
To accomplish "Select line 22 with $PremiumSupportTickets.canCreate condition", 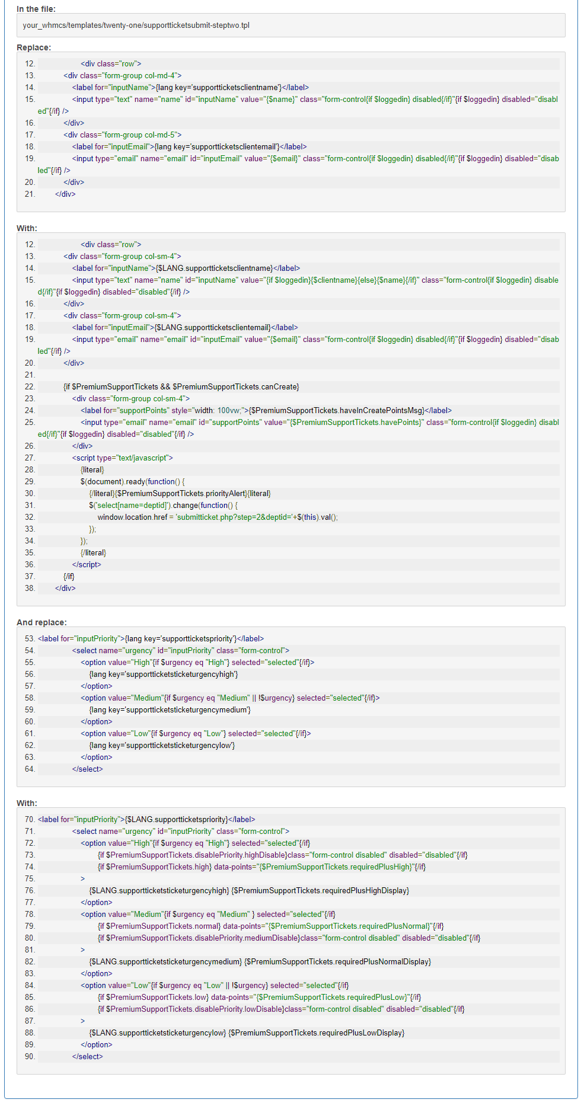I will [181, 386].
